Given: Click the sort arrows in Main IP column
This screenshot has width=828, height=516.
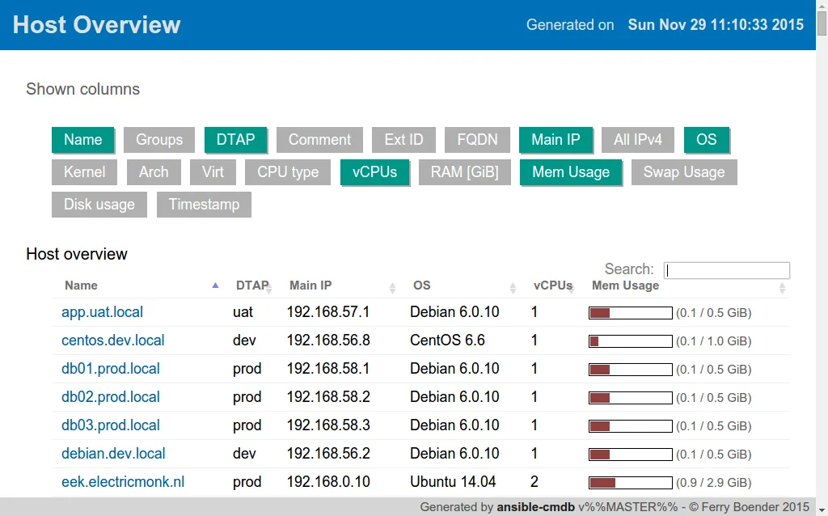Looking at the screenshot, I should click(392, 287).
